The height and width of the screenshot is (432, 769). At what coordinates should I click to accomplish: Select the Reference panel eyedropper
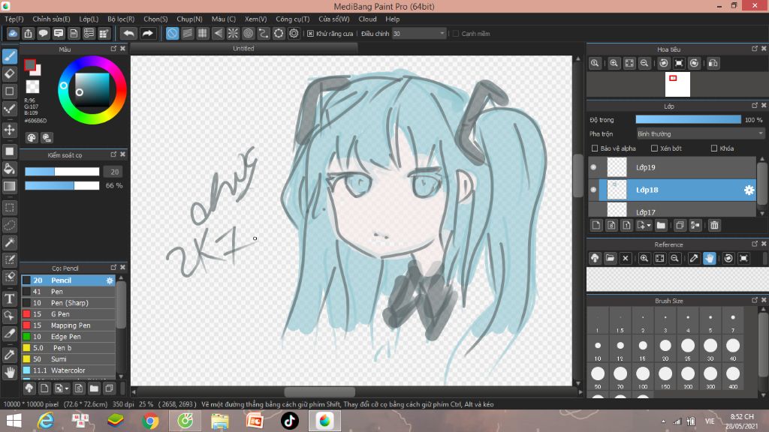pos(693,258)
